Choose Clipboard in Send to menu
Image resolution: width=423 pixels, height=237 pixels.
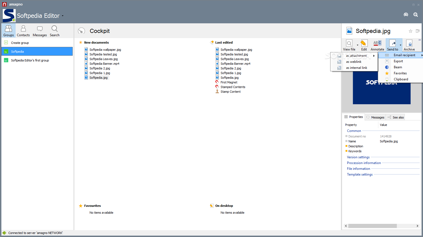pyautogui.click(x=401, y=79)
